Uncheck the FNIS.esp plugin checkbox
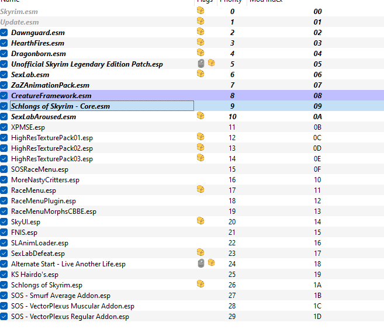This screenshot has height=333, width=384. (4, 233)
